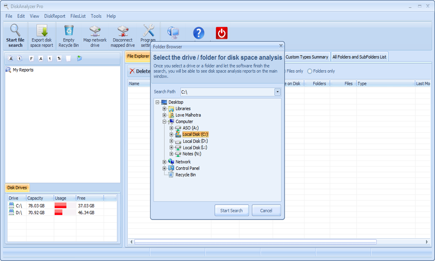This screenshot has width=435, height=261.
Task: Click the Cancel button in Folder Browser
Action: 266,211
